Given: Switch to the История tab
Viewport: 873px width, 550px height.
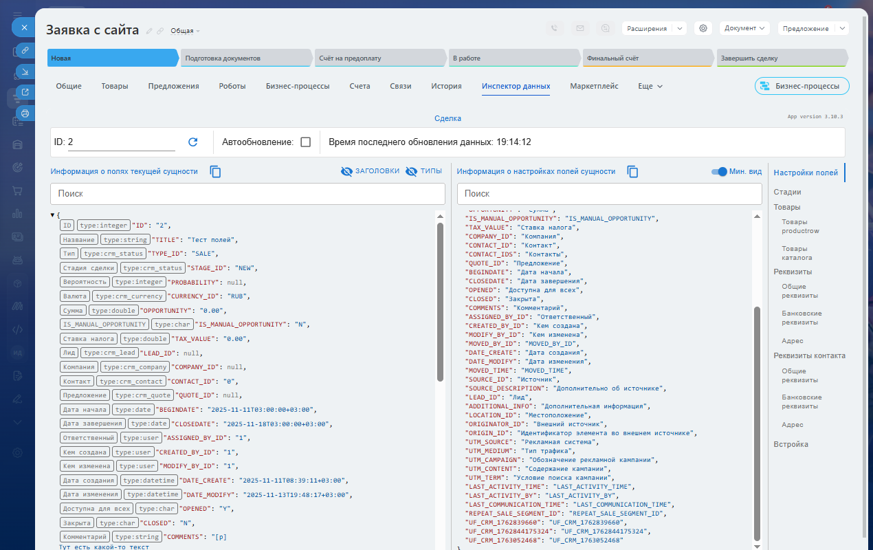Looking at the screenshot, I should tap(446, 87).
